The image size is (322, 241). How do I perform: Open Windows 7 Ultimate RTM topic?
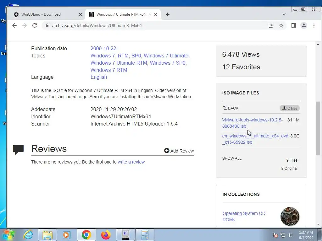[x=119, y=63]
